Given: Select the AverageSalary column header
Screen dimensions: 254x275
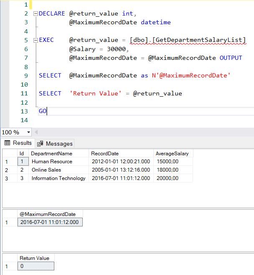Looking at the screenshot, I should [x=173, y=154].
